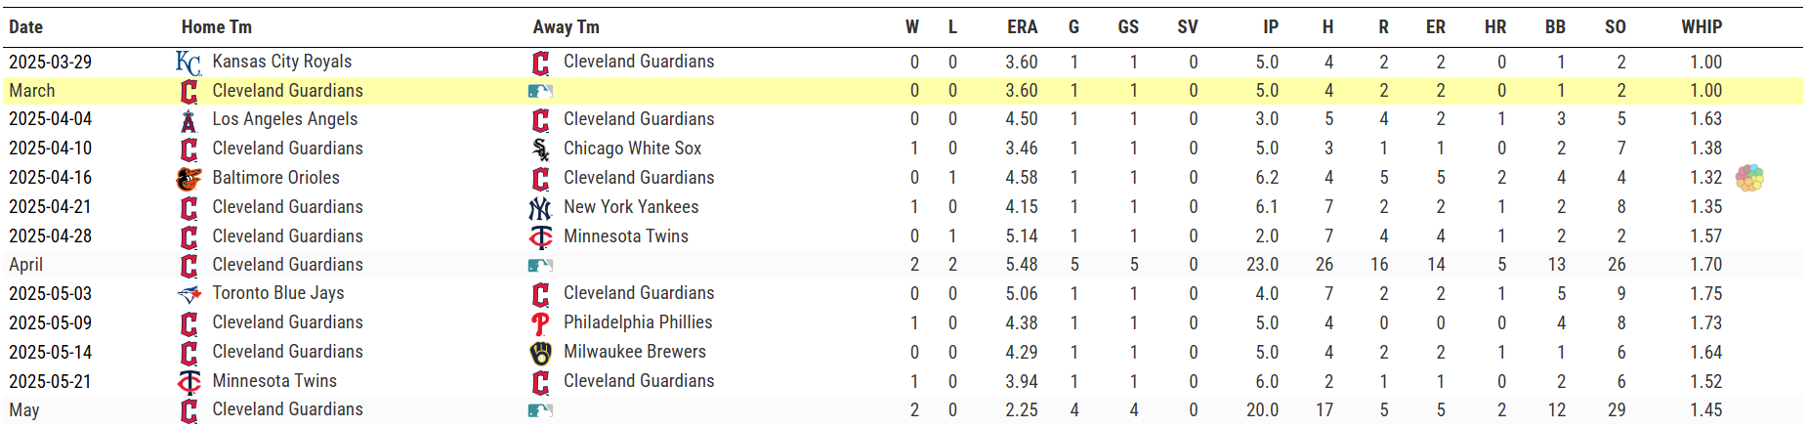Click the MLB logo in the April row
1808x428 pixels.
540,265
